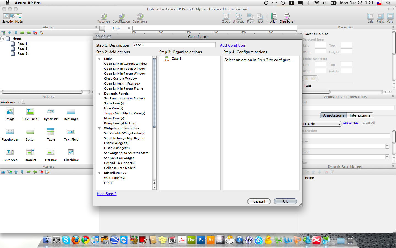
Task: Open Spotlight search in menu bar
Action: click(x=388, y=3)
